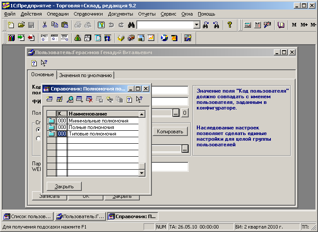Click the Наименование column header
This screenshot has height=232, width=318.
point(103,114)
